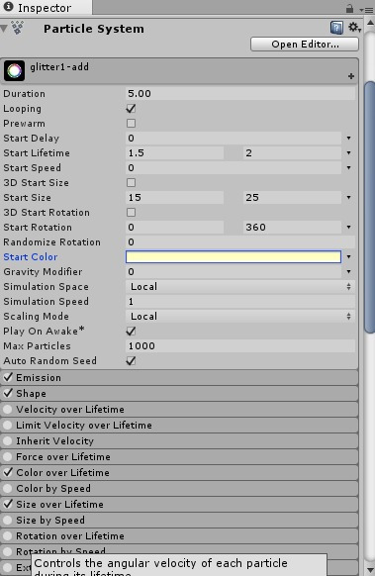Click the Inspector vertical scrollbar thumb
The width and height of the screenshot is (375, 576).
(369, 208)
